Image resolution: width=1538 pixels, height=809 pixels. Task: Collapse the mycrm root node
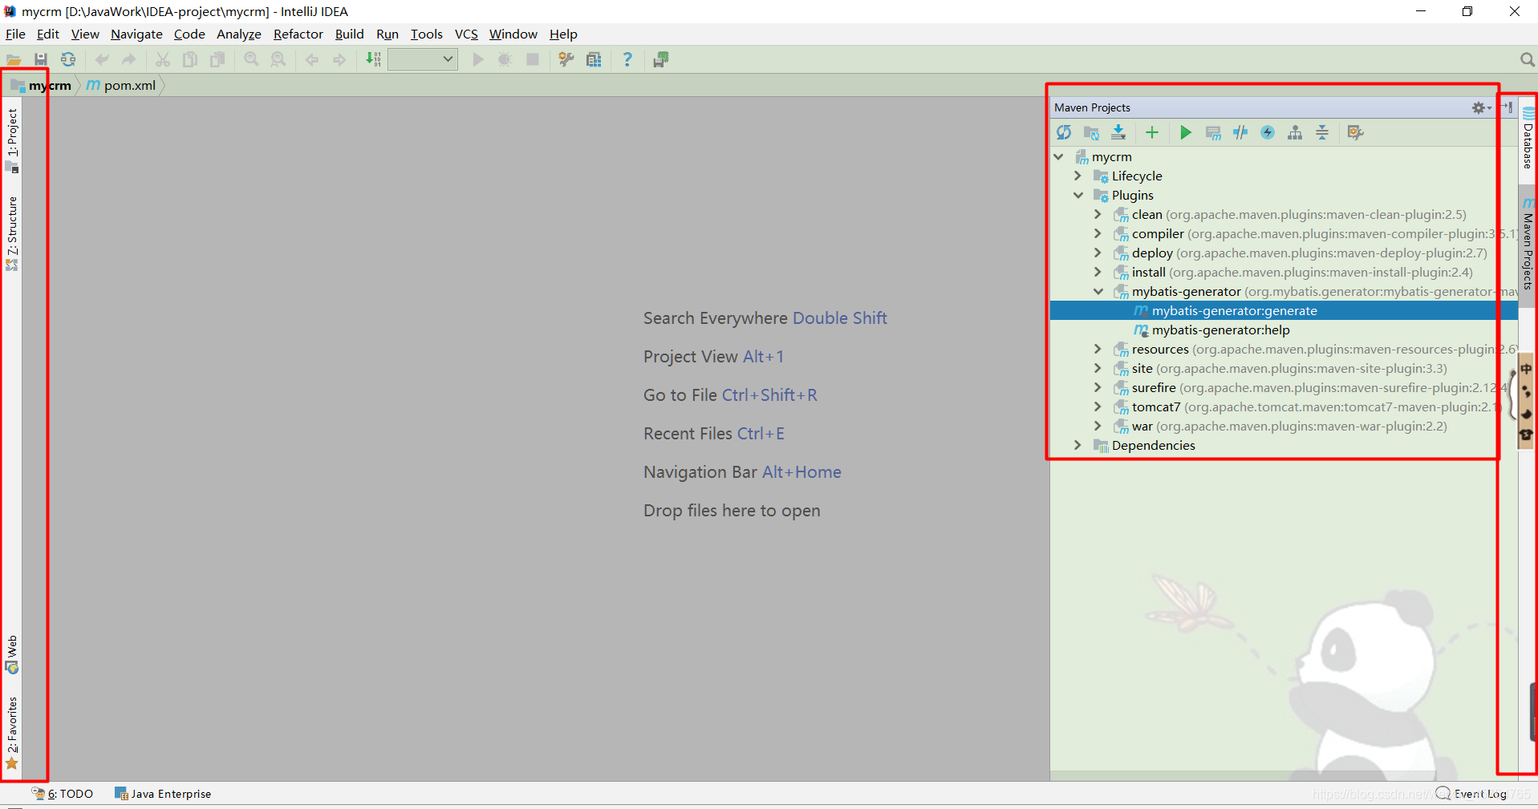(x=1059, y=156)
